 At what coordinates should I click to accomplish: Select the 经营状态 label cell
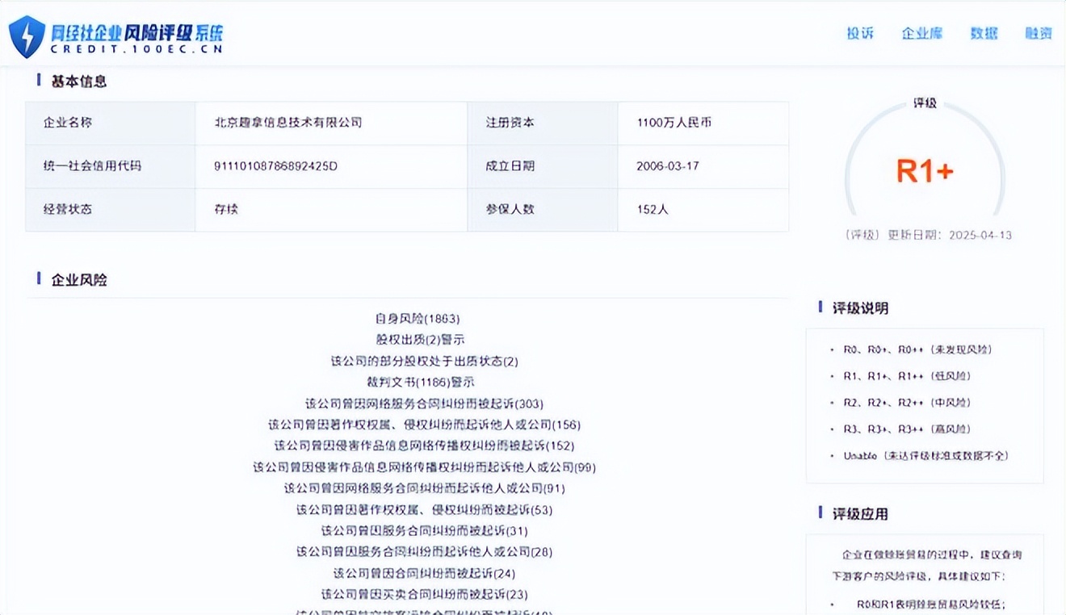(x=110, y=210)
